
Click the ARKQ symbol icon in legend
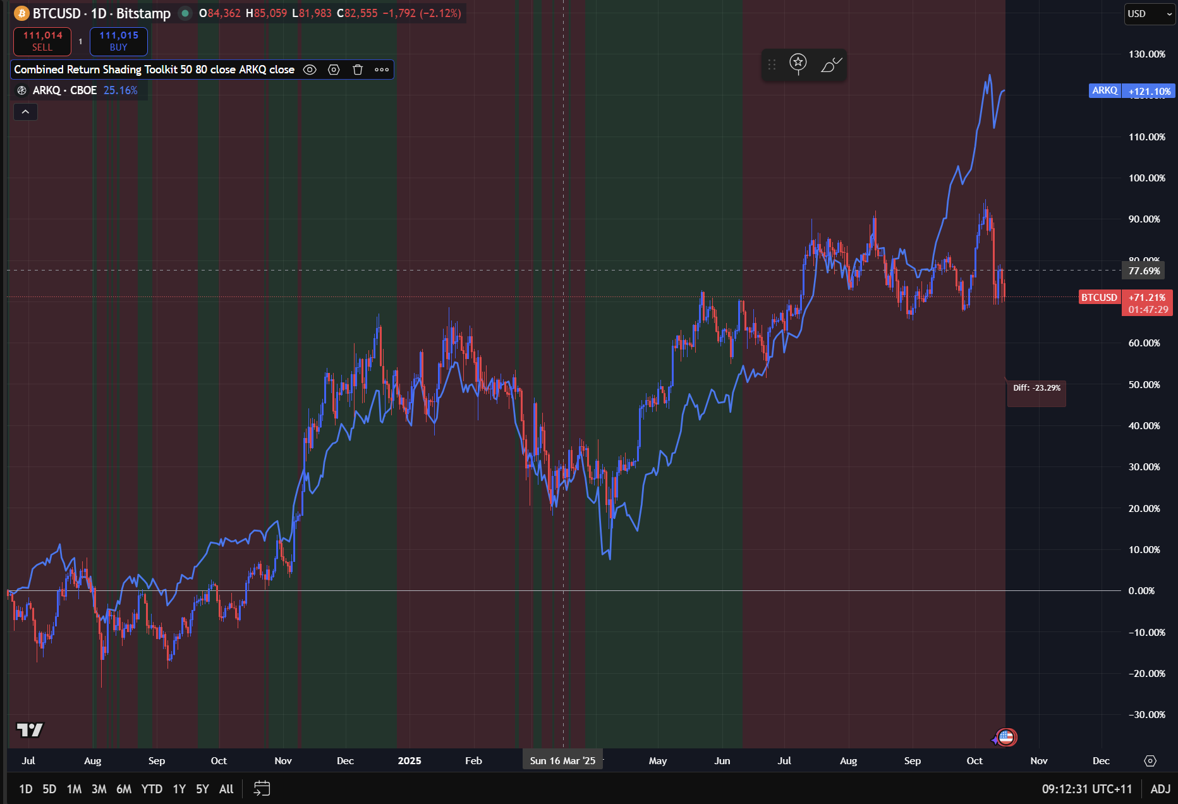tap(21, 90)
